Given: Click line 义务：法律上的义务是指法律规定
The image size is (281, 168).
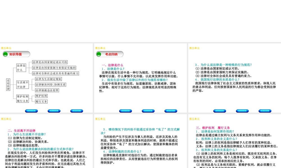Looking at the screenshot, I should click(237, 146).
